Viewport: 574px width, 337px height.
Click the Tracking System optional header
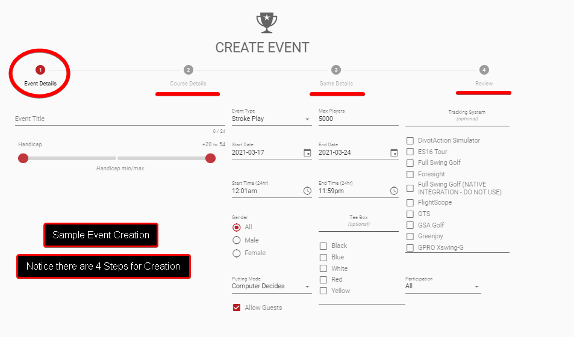point(467,116)
